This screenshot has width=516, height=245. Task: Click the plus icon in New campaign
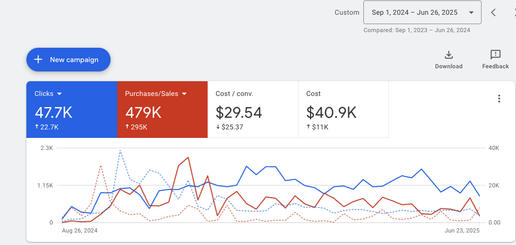[38, 60]
